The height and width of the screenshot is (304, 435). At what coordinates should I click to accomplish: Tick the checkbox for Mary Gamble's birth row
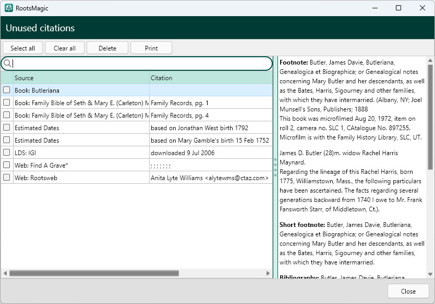click(7, 140)
